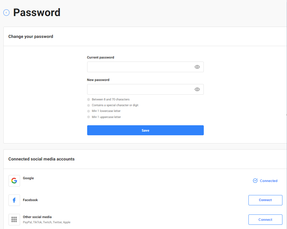
Task: Click the eye icon on Current password field
Action: pyautogui.click(x=197, y=67)
